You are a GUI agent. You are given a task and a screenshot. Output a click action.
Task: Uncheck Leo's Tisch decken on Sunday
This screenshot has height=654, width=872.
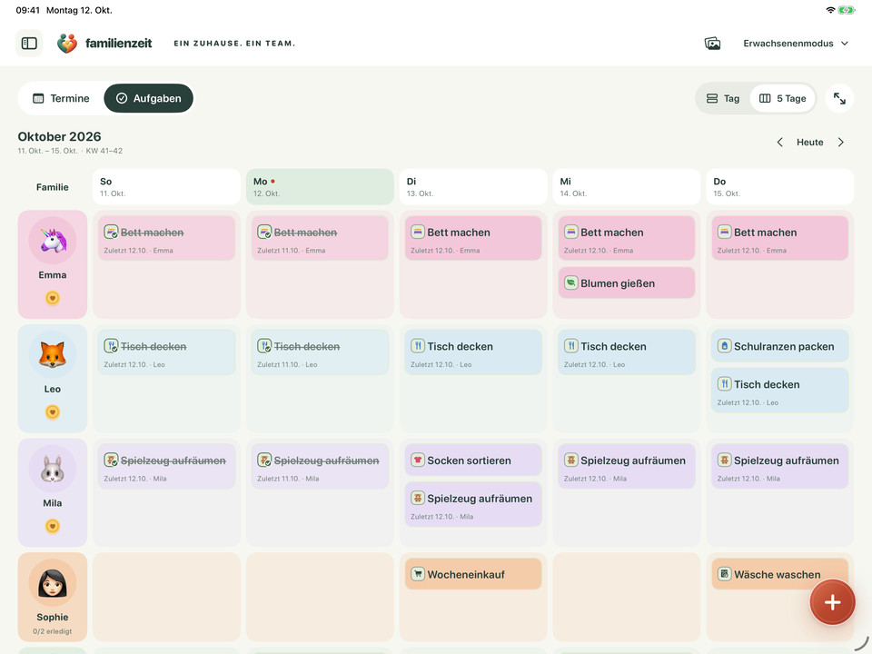(x=111, y=346)
